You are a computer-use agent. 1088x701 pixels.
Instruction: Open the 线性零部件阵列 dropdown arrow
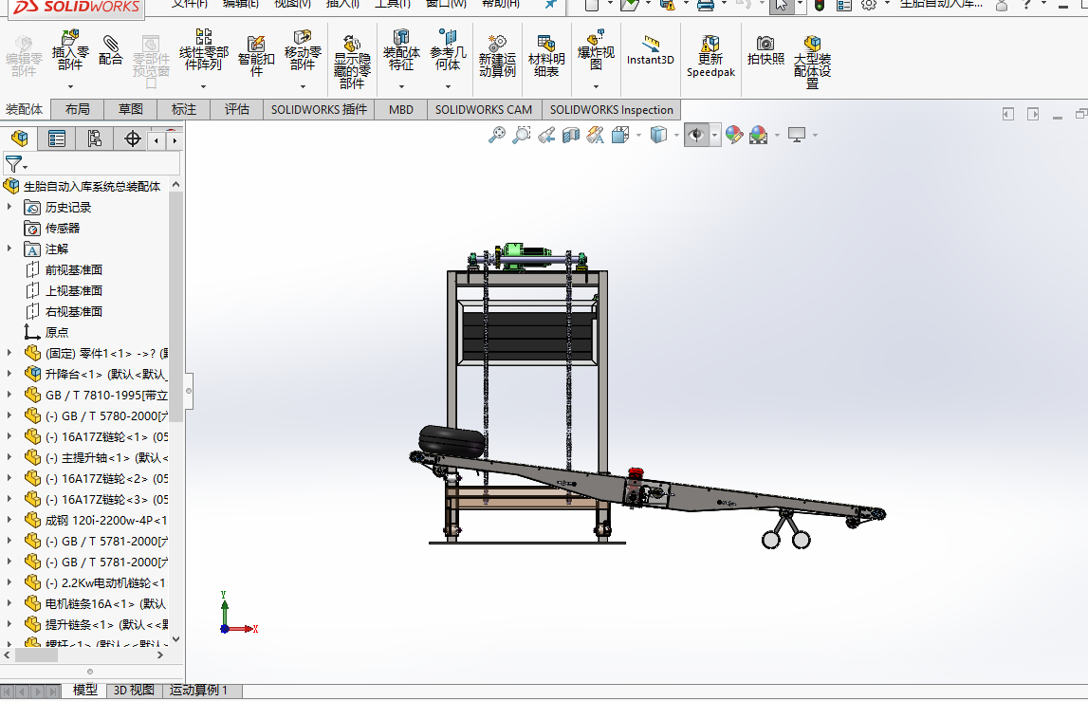click(x=203, y=86)
